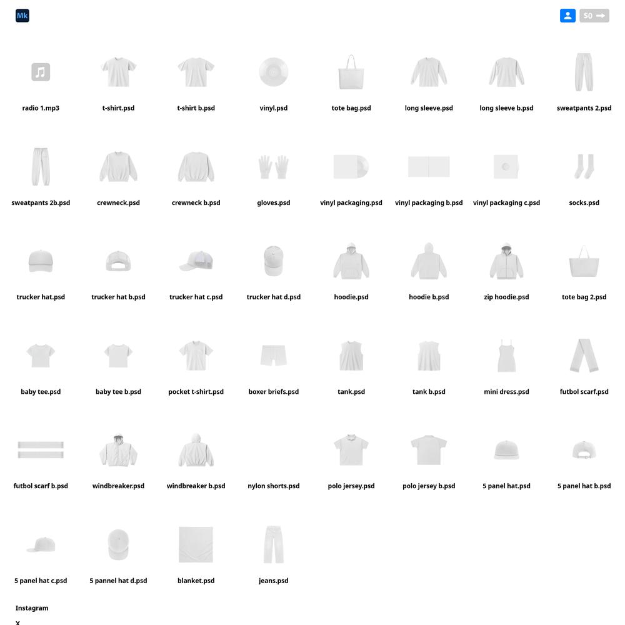This screenshot has width=625, height=625.
Task: Open the hoodie.psd image
Action: [x=351, y=261]
